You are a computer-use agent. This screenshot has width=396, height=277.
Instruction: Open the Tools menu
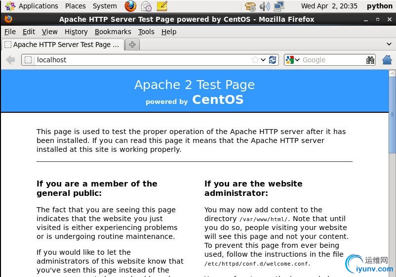click(x=146, y=32)
